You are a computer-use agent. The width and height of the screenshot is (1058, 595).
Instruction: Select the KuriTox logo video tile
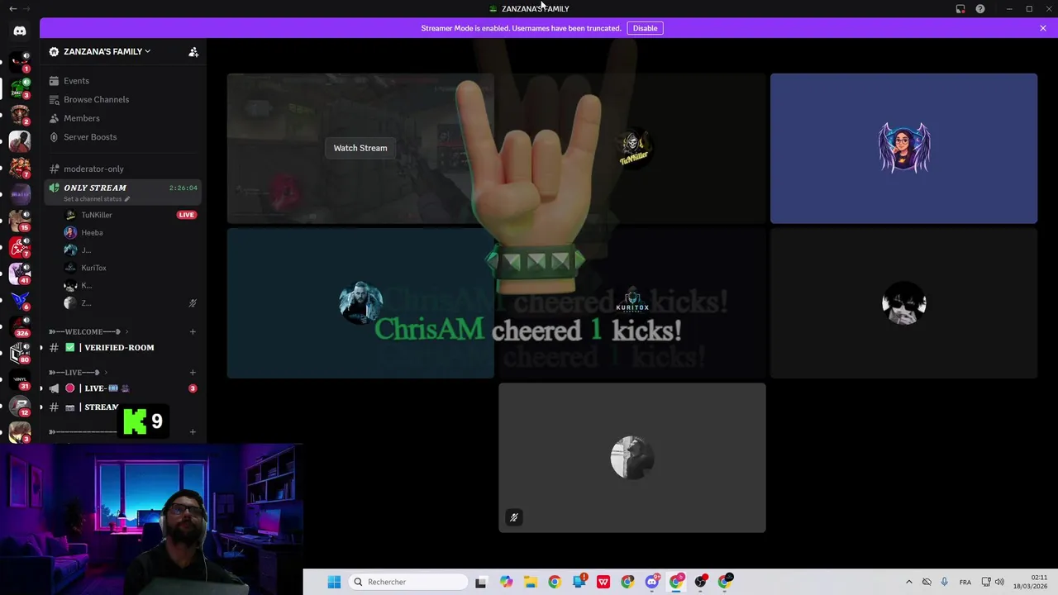tap(632, 303)
